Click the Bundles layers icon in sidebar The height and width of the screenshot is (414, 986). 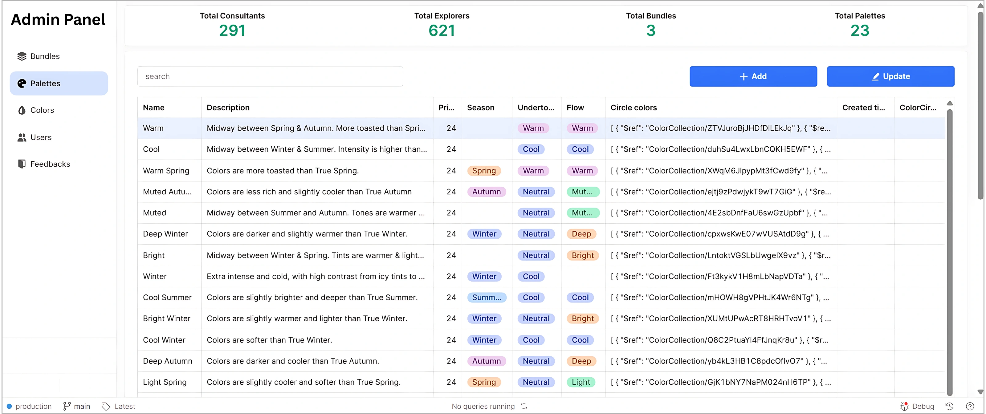(x=22, y=56)
